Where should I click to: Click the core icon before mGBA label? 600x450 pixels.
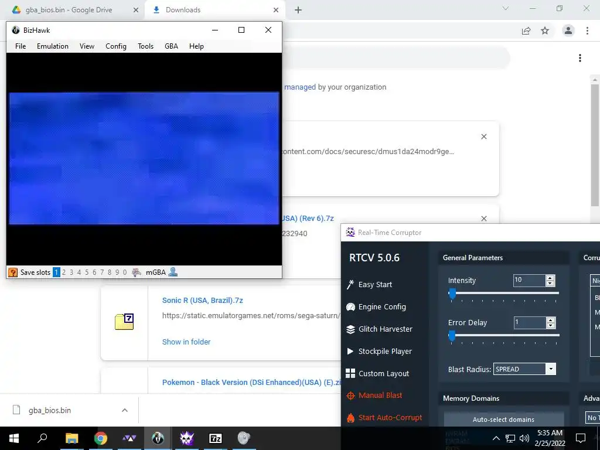(x=136, y=272)
